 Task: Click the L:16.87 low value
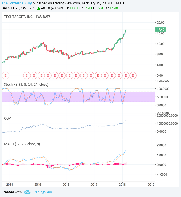tap(99, 8)
